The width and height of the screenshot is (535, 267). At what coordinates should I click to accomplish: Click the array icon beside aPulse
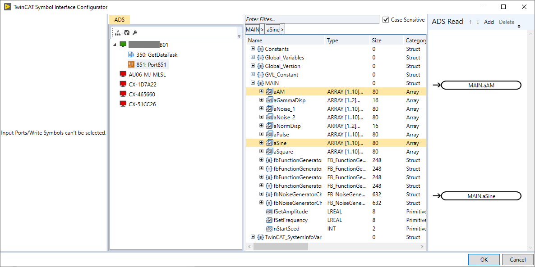(x=269, y=135)
